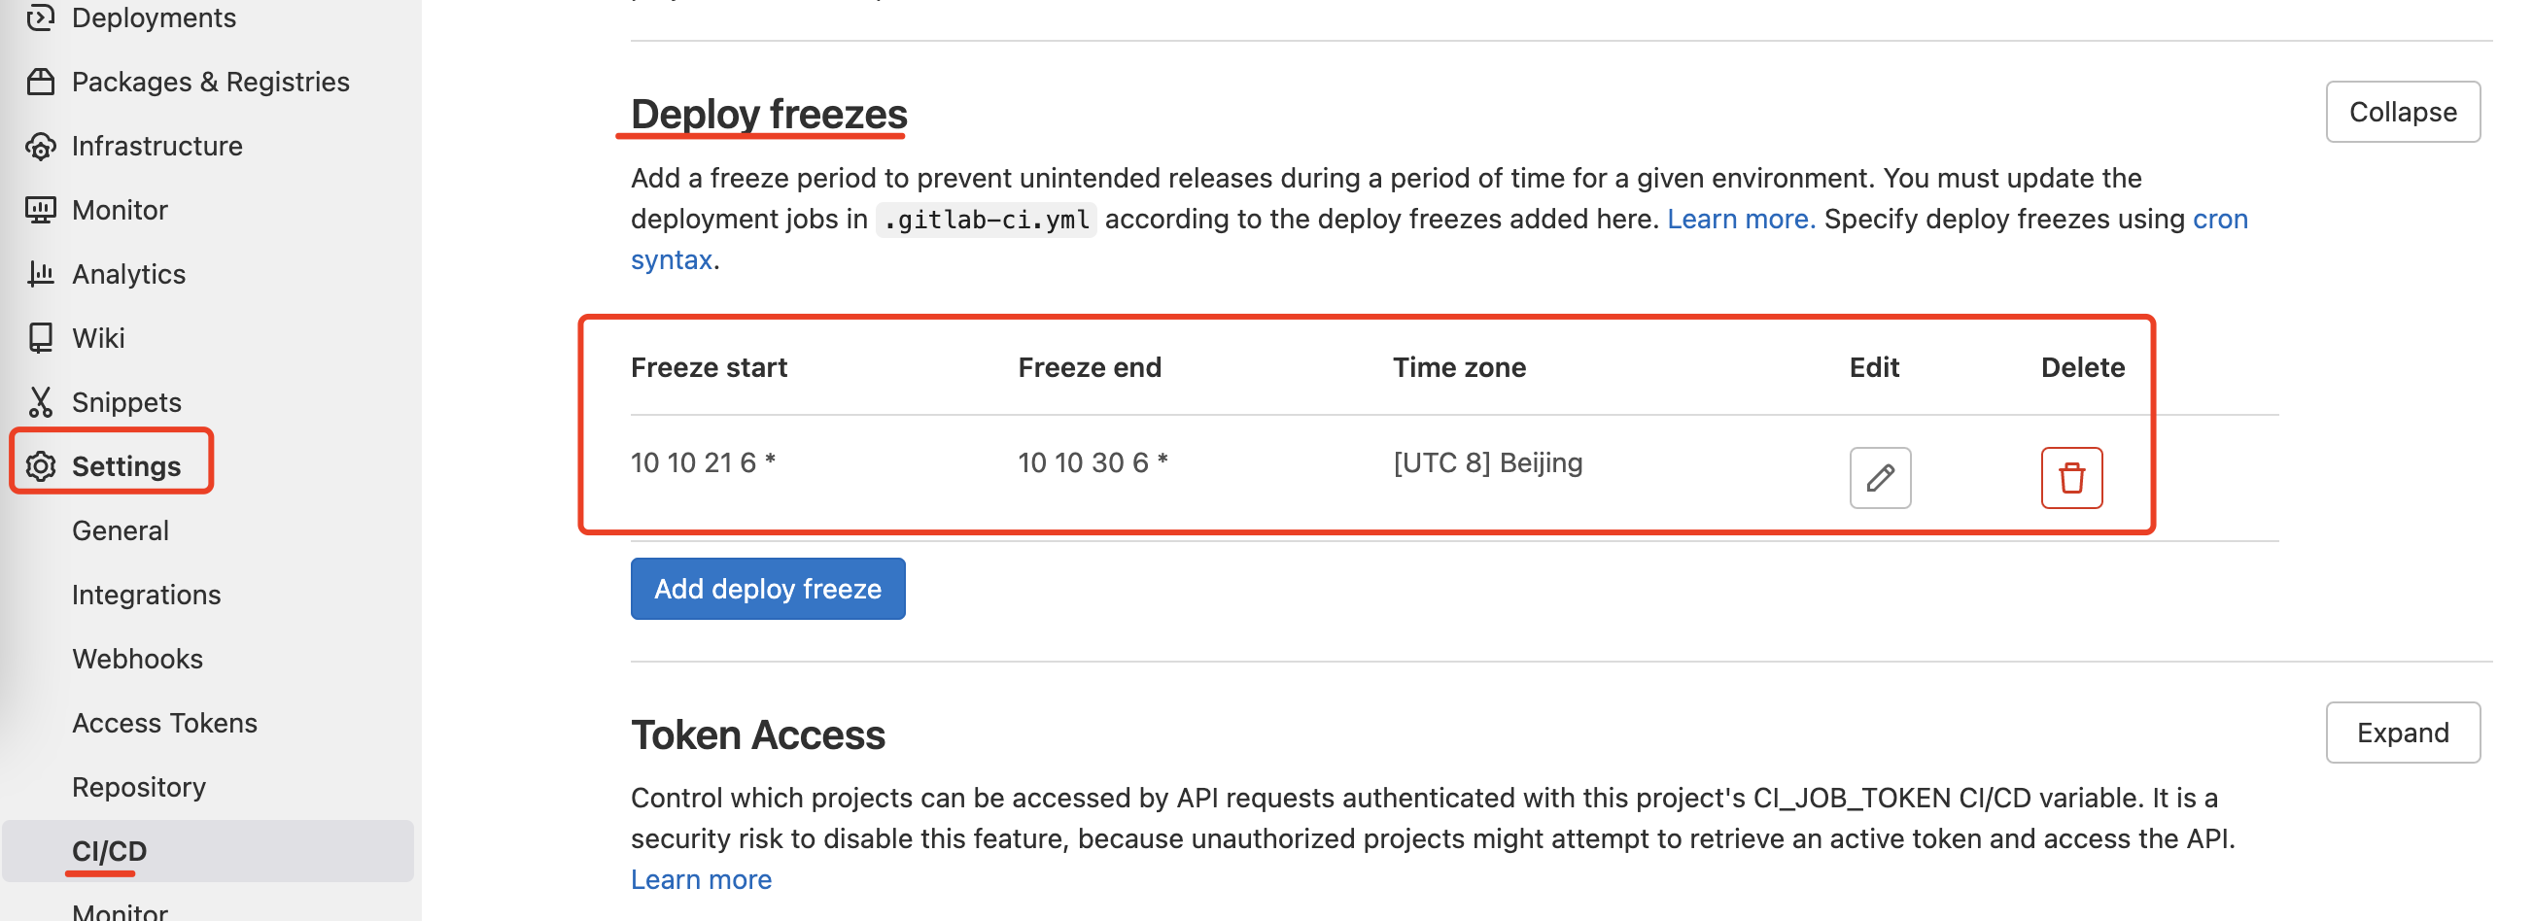Select the Freeze start table header
The width and height of the screenshot is (2533, 921).
point(708,366)
